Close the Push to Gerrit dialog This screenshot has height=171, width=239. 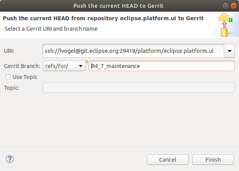pos(234,6)
